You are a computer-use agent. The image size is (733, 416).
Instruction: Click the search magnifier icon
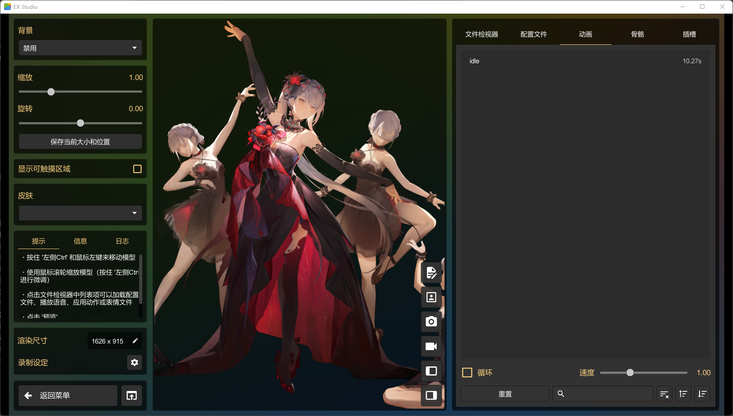pos(561,394)
